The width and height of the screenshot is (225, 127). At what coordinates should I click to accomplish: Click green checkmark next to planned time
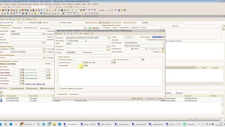(x=163, y=49)
